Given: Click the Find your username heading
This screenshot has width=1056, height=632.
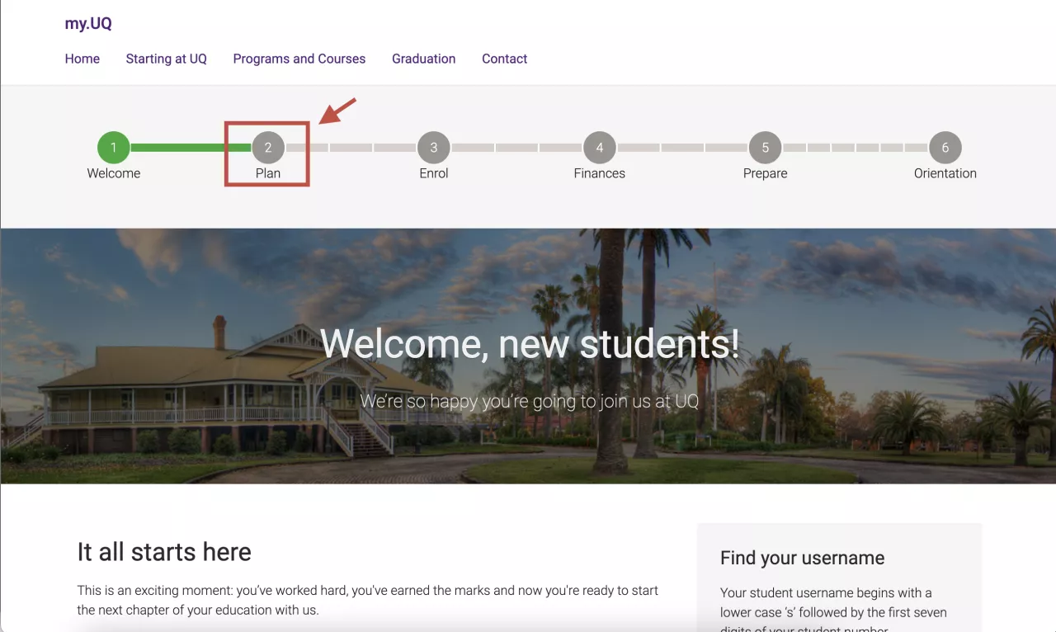Looking at the screenshot, I should click(x=802, y=558).
